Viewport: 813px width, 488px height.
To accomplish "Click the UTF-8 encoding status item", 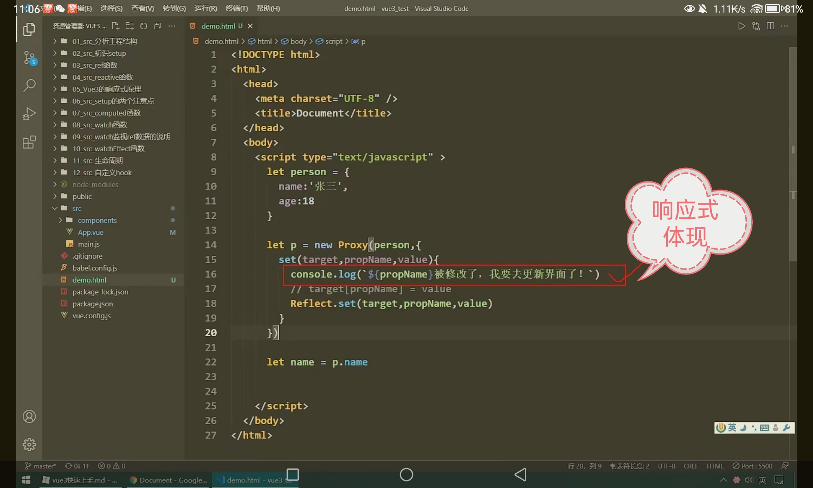I will (x=666, y=466).
